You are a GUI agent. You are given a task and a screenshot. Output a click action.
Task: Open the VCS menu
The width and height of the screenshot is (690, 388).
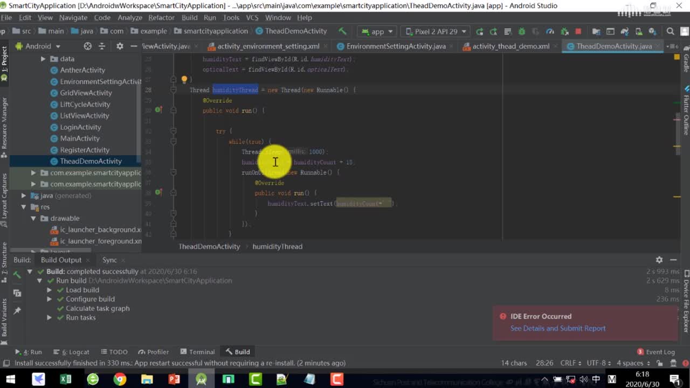point(252,17)
